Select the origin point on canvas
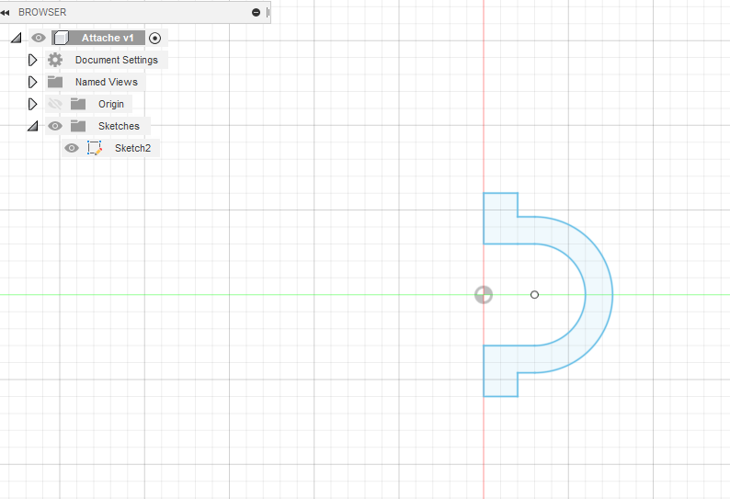This screenshot has height=499, width=730. coord(484,295)
